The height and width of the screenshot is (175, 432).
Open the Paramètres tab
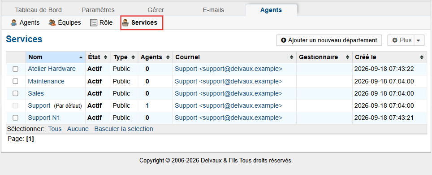pyautogui.click(x=98, y=10)
